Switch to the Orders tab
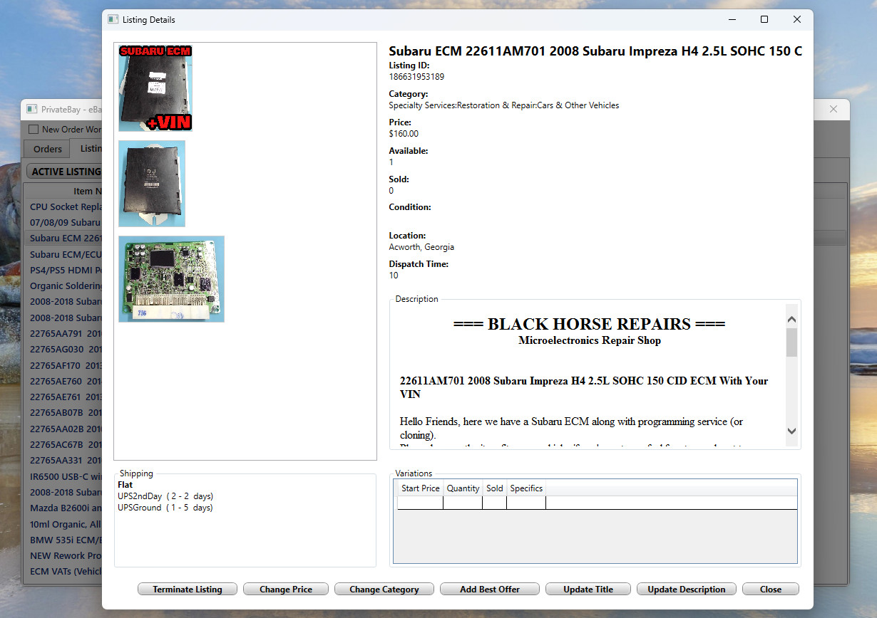877x618 pixels. click(48, 149)
